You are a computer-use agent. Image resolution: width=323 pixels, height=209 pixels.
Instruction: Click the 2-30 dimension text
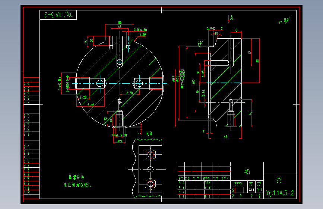(x=129, y=93)
